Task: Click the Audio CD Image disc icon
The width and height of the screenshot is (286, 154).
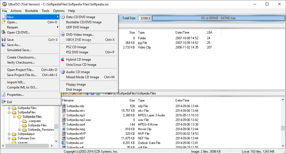Action: point(63,72)
